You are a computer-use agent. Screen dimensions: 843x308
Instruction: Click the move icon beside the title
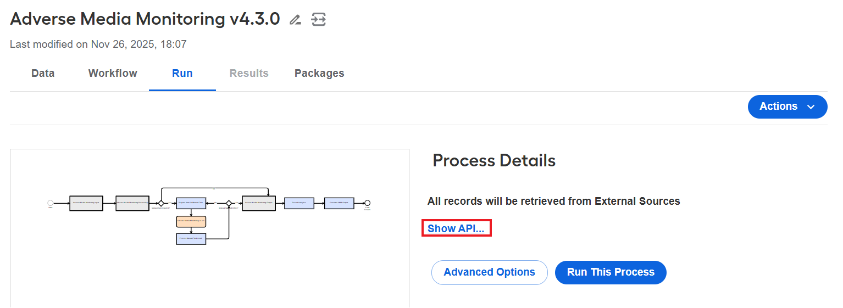[319, 20]
